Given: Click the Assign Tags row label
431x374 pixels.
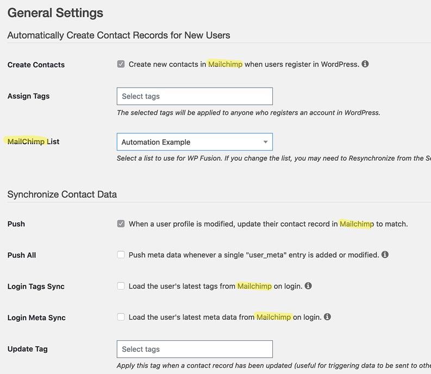Looking at the screenshot, I should click(28, 96).
